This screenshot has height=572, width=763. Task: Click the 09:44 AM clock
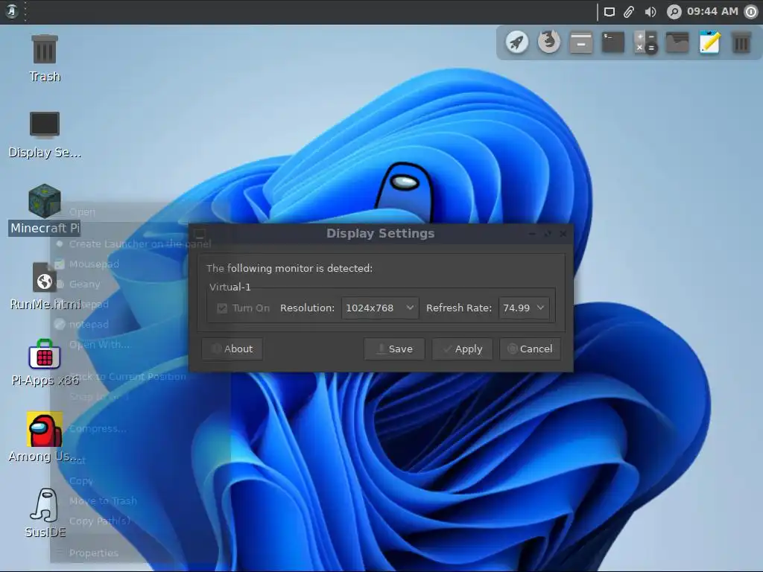712,11
